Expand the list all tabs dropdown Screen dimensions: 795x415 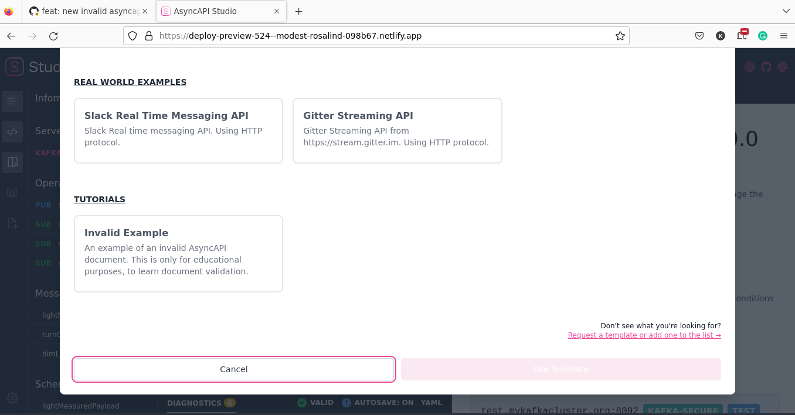[x=786, y=11]
